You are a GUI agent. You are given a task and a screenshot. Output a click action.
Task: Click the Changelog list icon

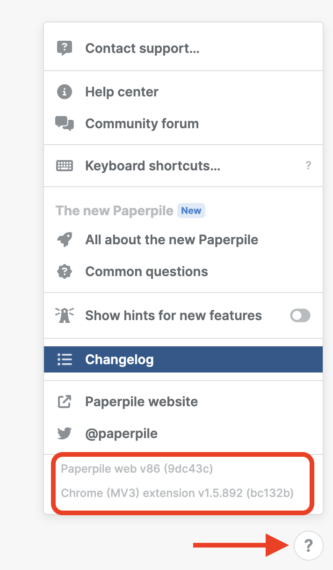tap(64, 359)
